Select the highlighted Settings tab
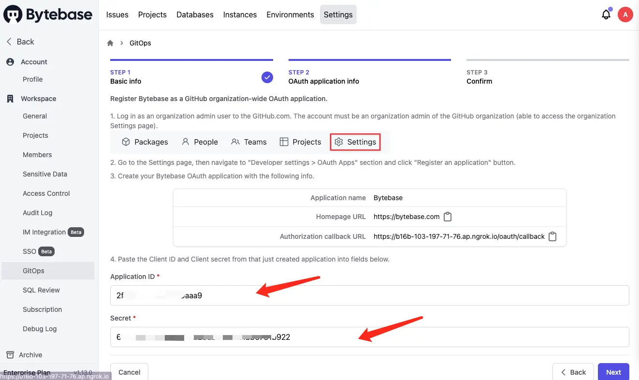The image size is (639, 380). coord(355,142)
